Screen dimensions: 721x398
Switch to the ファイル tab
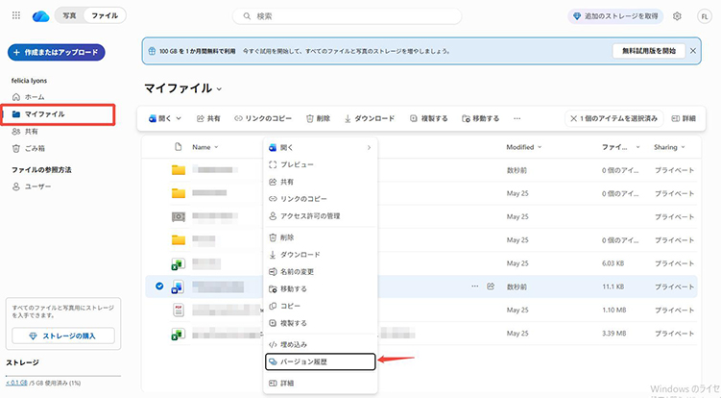(x=105, y=15)
